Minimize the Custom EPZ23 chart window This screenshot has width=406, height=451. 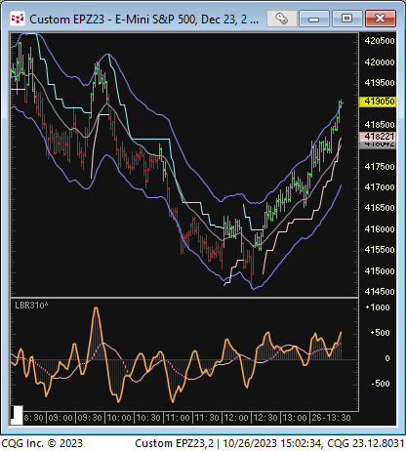coord(314,19)
